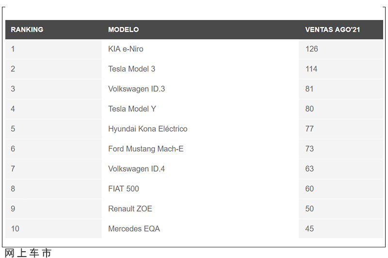Click the Hyundai Kona Eléctrico entry
The width and height of the screenshot is (388, 258).
[200, 129]
